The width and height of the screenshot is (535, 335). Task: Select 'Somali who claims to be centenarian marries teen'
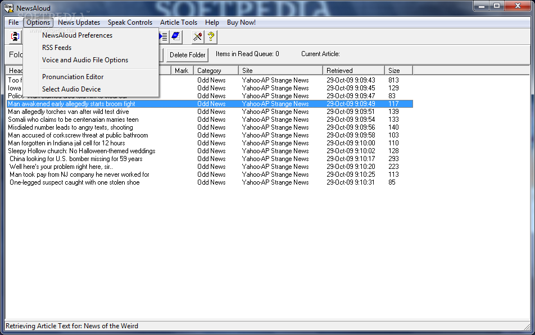210,120
